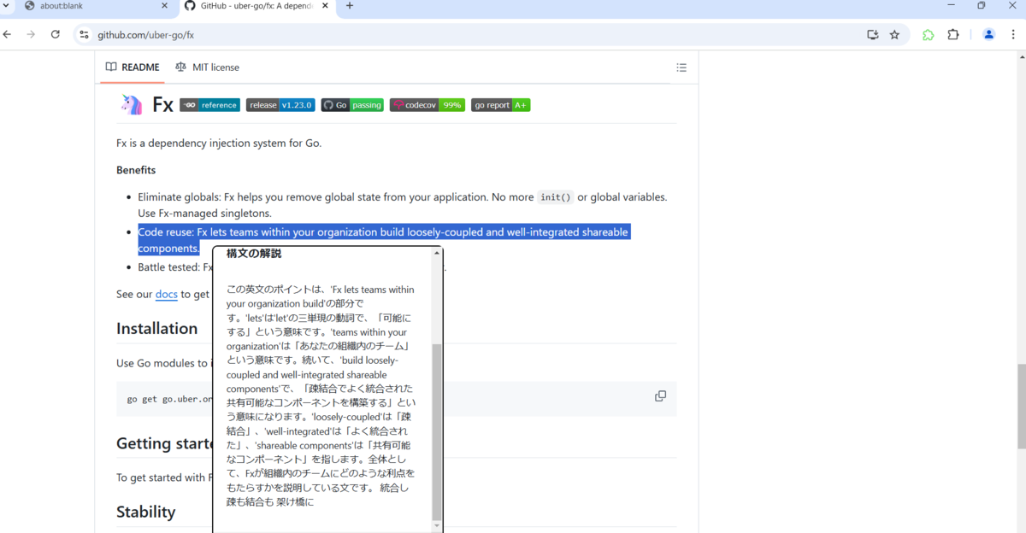Viewport: 1026px width, 533px height.
Task: Open the tab search dropdown
Action: click(7, 6)
